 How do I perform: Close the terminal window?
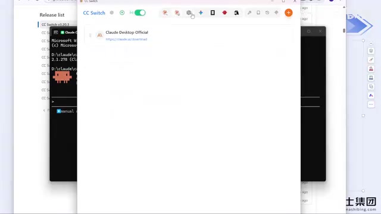tap(320, 32)
